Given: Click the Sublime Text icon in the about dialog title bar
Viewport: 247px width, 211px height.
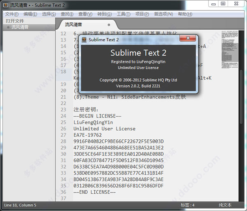Looking at the screenshot, I should [84, 40].
